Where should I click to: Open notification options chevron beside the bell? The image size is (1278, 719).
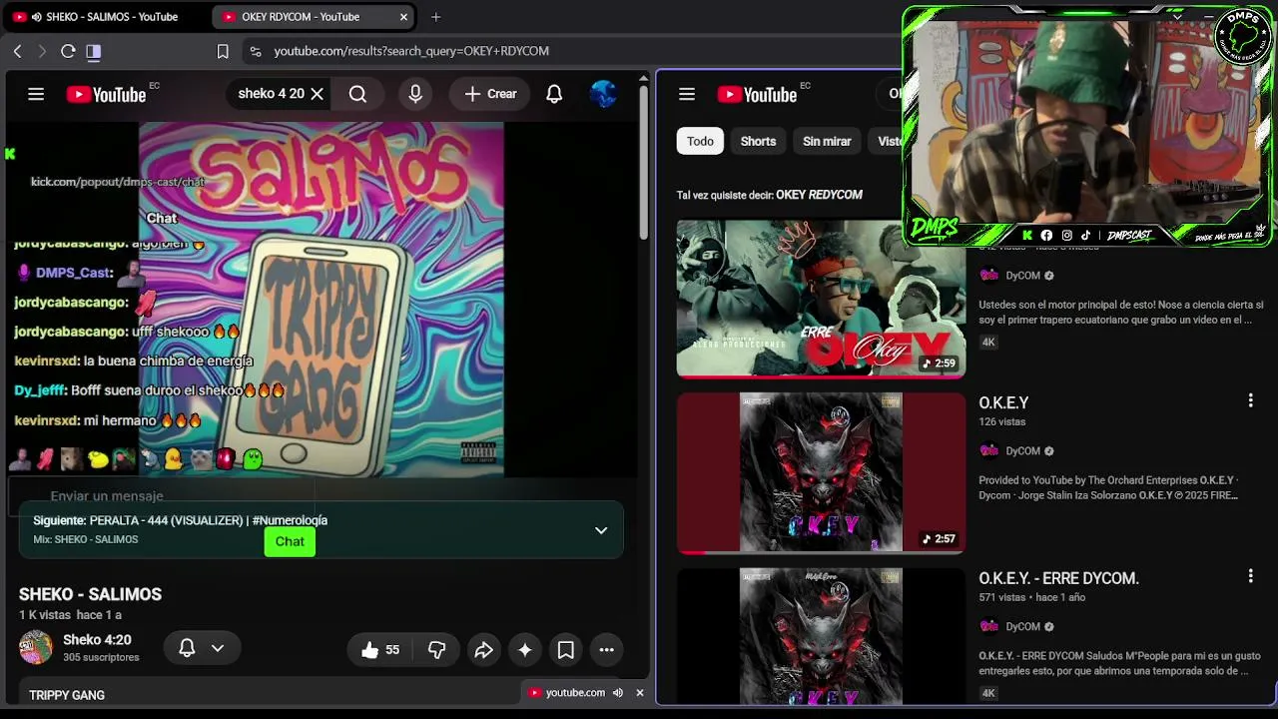click(x=217, y=648)
